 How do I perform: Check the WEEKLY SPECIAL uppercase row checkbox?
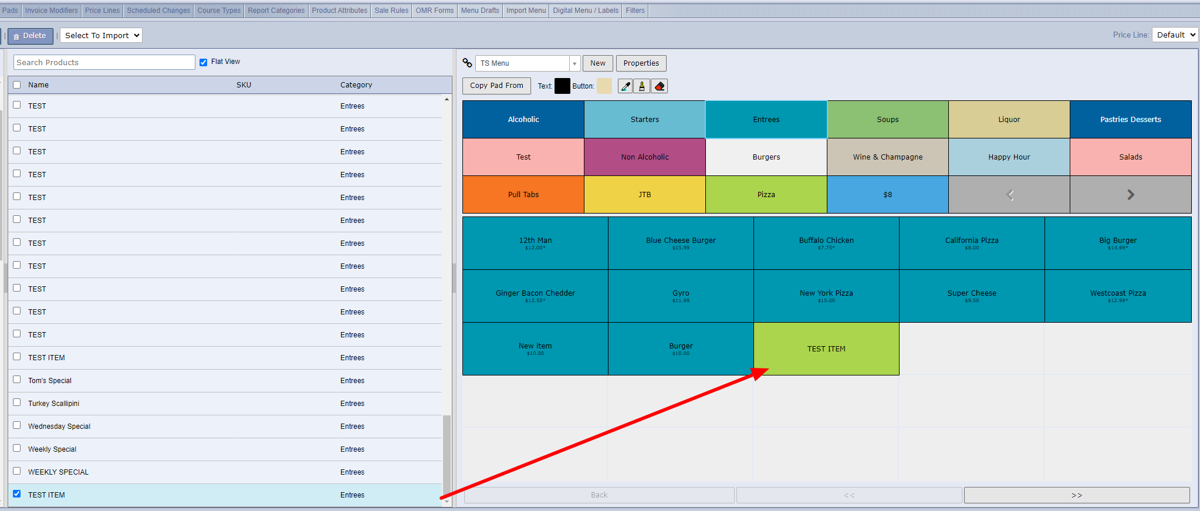point(17,471)
